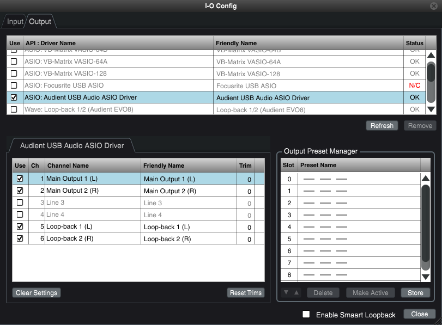Click 'Focusrite USB ASIO' friendly name cell
Screen dimensions: 442x325
point(308,85)
